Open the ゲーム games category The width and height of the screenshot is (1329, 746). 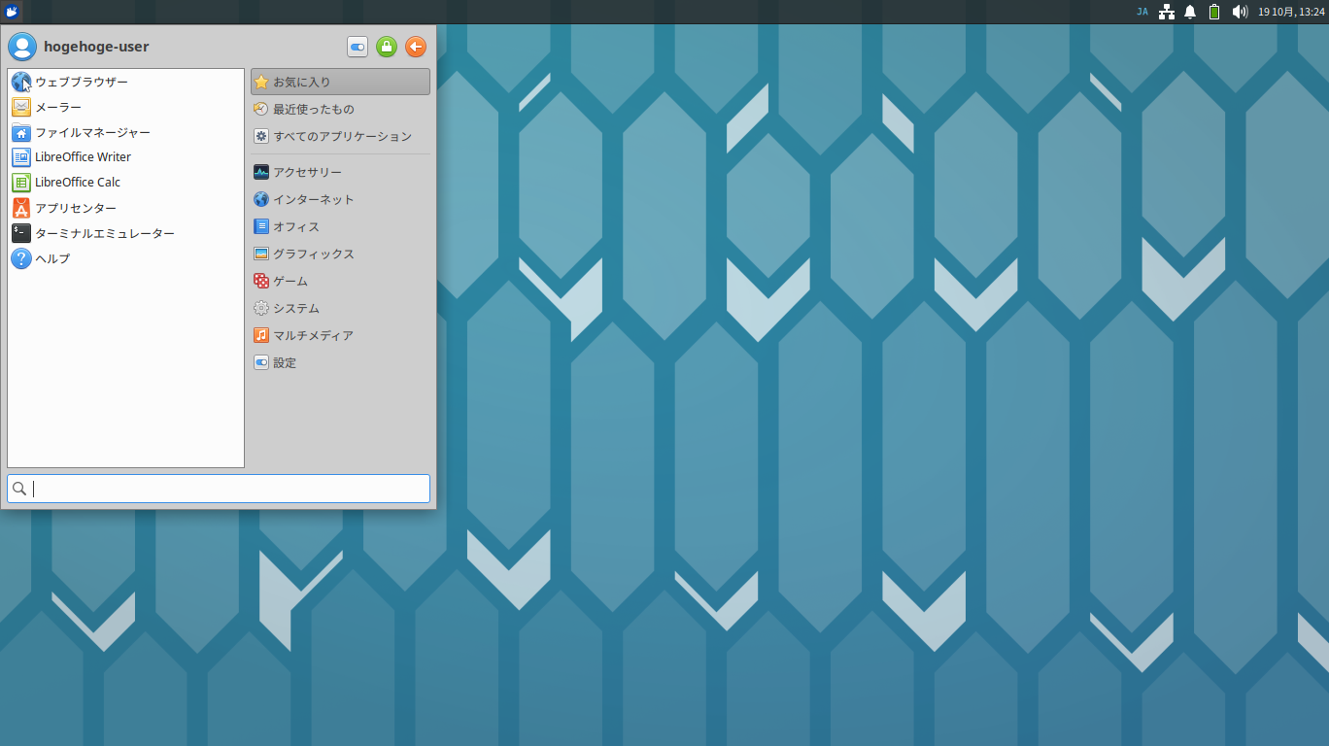340,281
